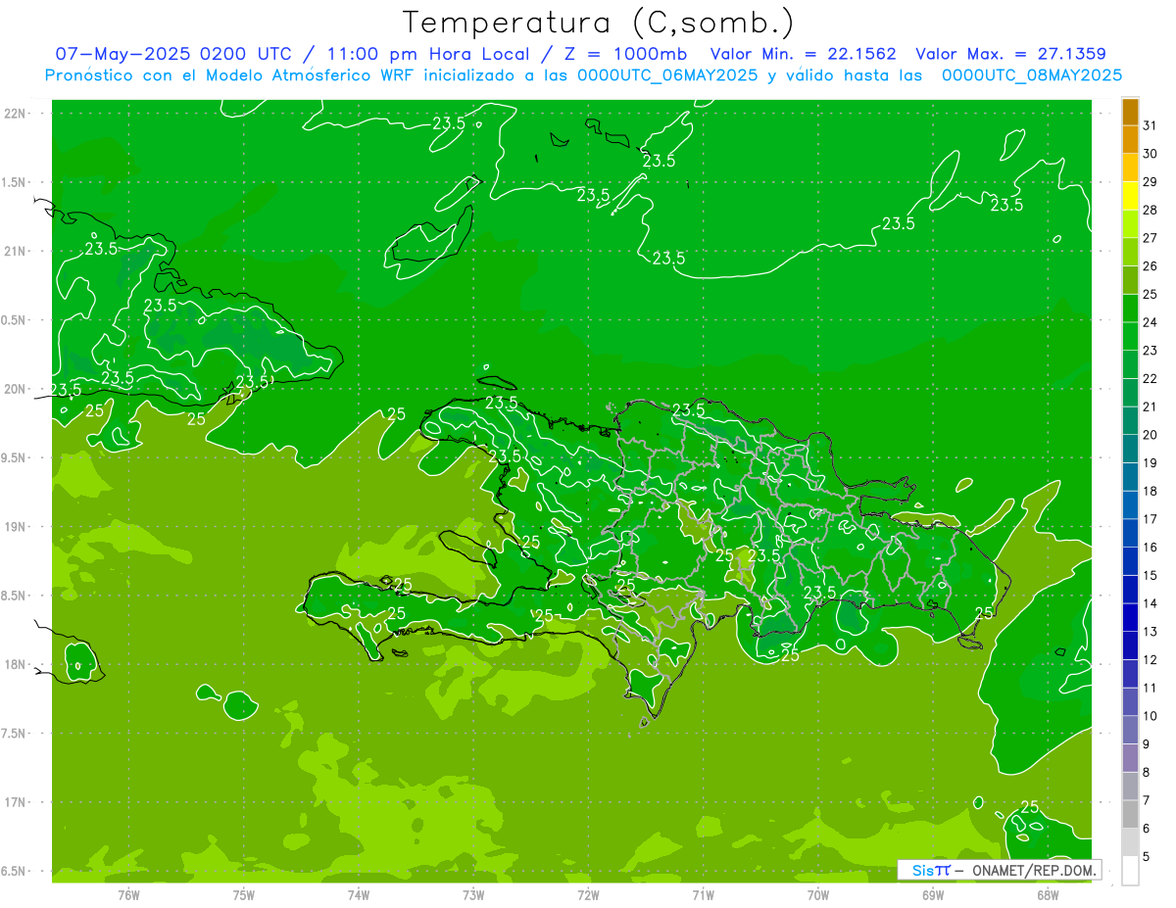Click the legend label '20'
This screenshot has height=908, width=1176.
tap(1151, 435)
